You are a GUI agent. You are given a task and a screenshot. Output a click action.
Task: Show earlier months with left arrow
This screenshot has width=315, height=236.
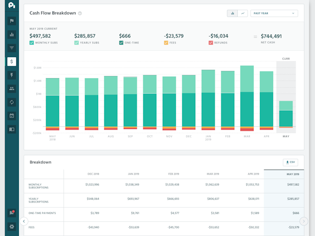coord(24,221)
